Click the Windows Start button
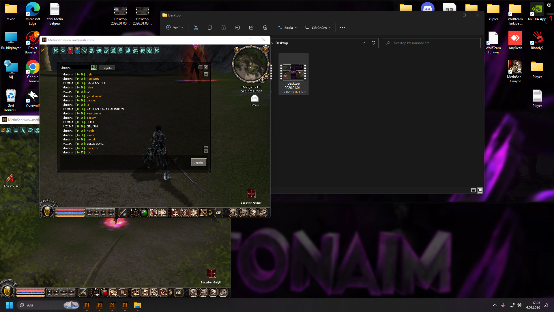 click(9, 305)
